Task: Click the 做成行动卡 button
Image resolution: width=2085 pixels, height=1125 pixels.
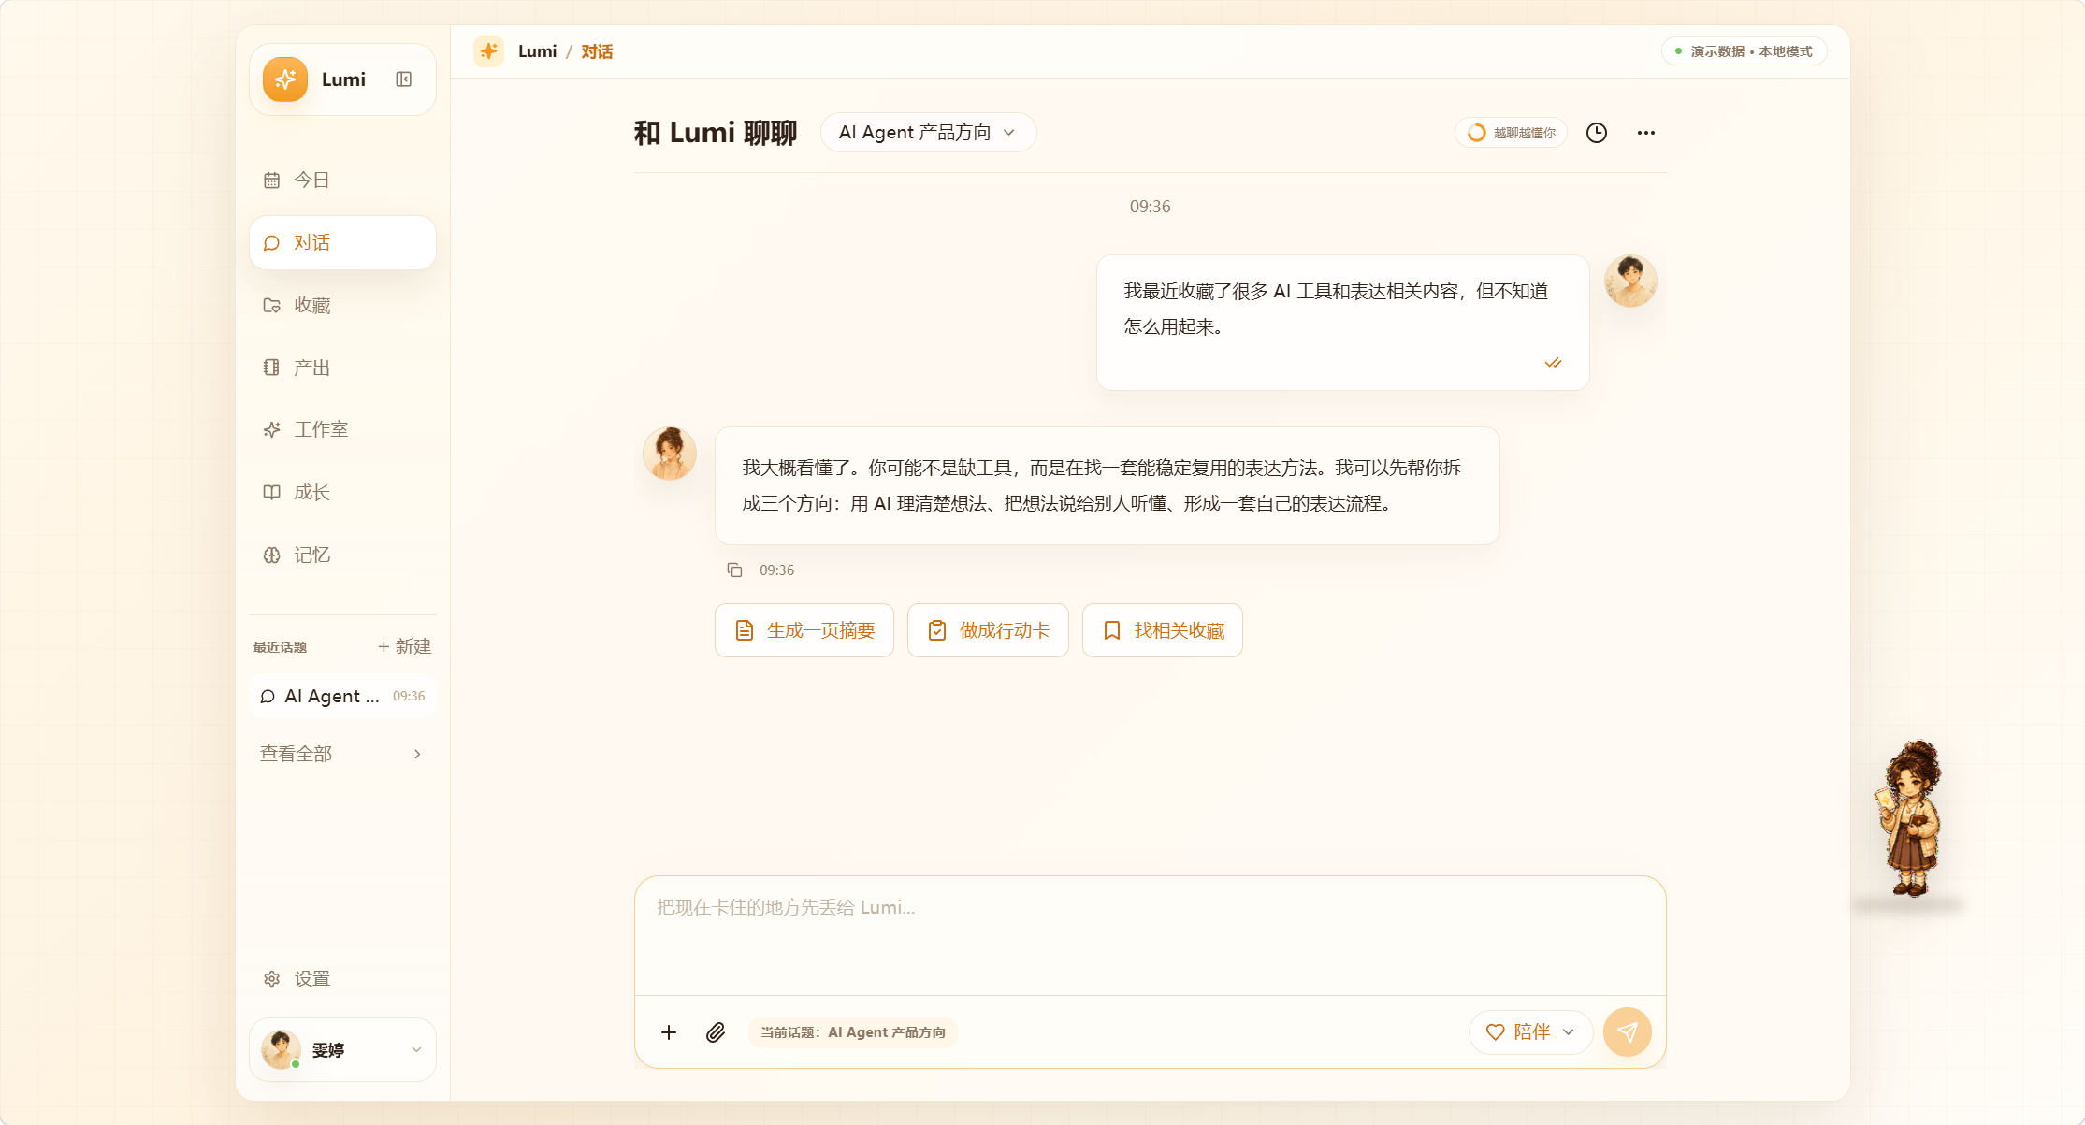Action: (988, 630)
